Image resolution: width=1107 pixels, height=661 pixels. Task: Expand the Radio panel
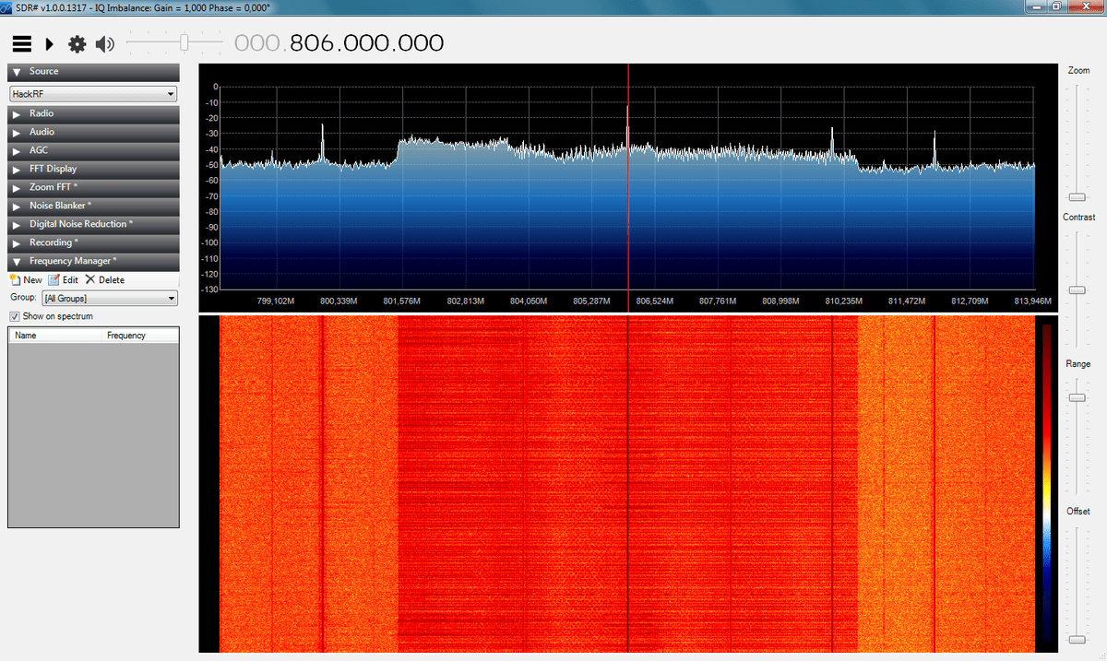93,113
